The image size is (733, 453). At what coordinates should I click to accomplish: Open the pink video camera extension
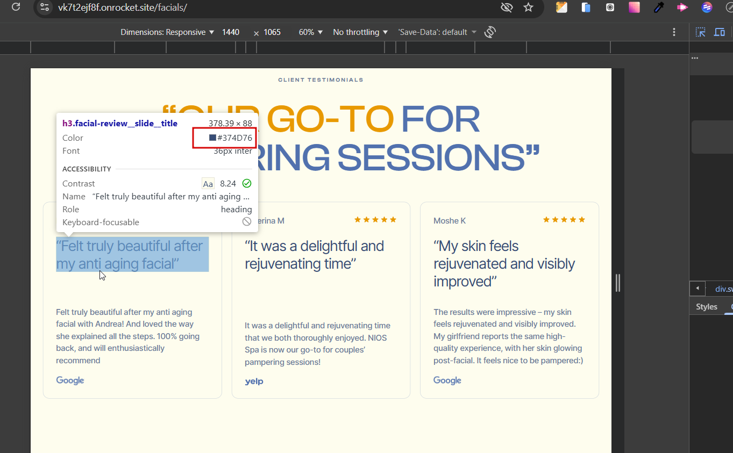pyautogui.click(x=682, y=7)
